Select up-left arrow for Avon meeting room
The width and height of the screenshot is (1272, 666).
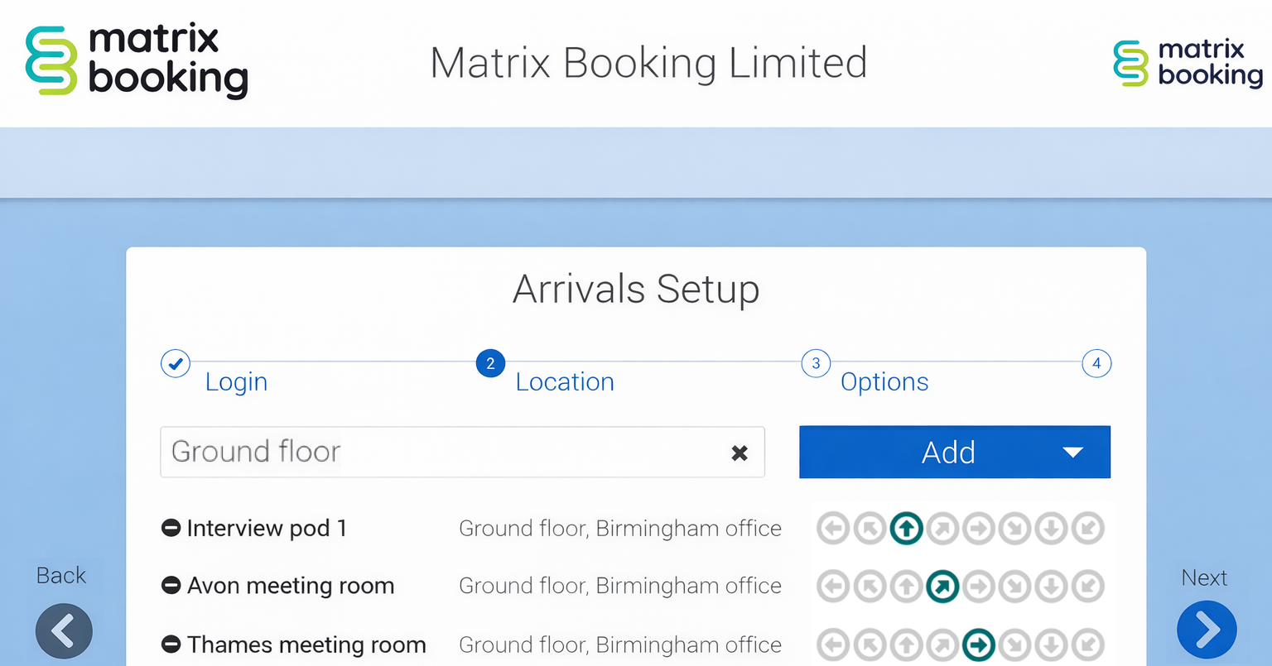tap(870, 587)
